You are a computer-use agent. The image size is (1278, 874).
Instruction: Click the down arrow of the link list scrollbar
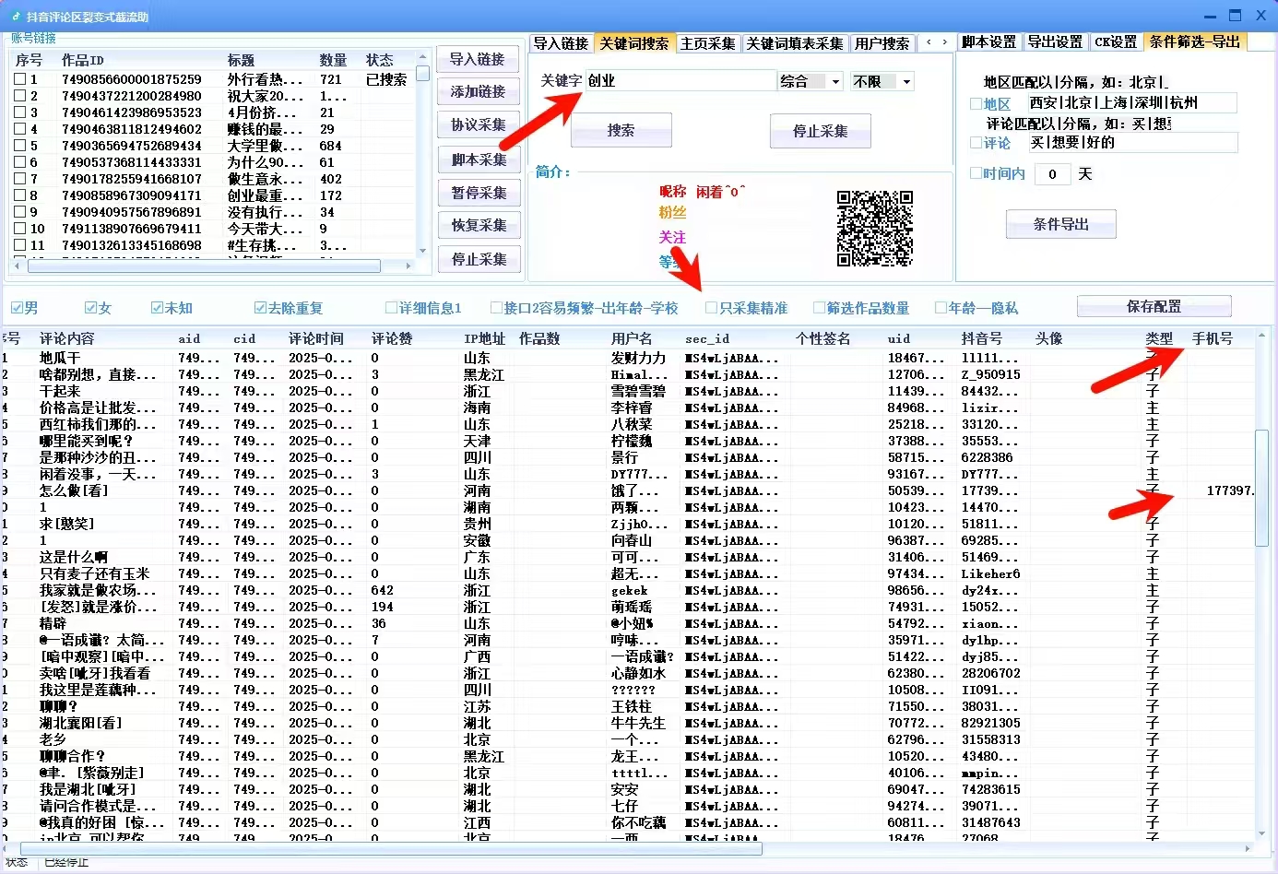tap(423, 251)
